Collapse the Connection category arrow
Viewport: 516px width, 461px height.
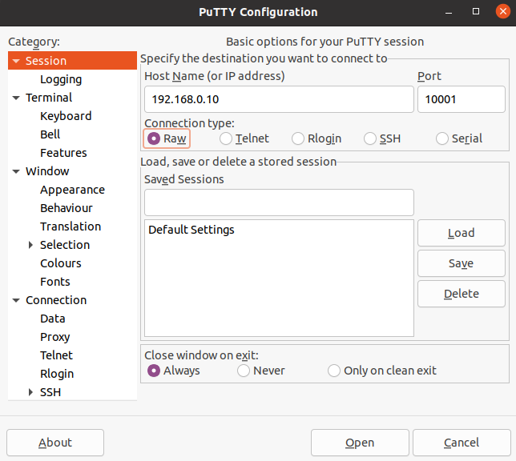click(16, 300)
